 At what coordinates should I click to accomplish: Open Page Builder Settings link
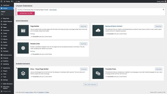[33, 34]
